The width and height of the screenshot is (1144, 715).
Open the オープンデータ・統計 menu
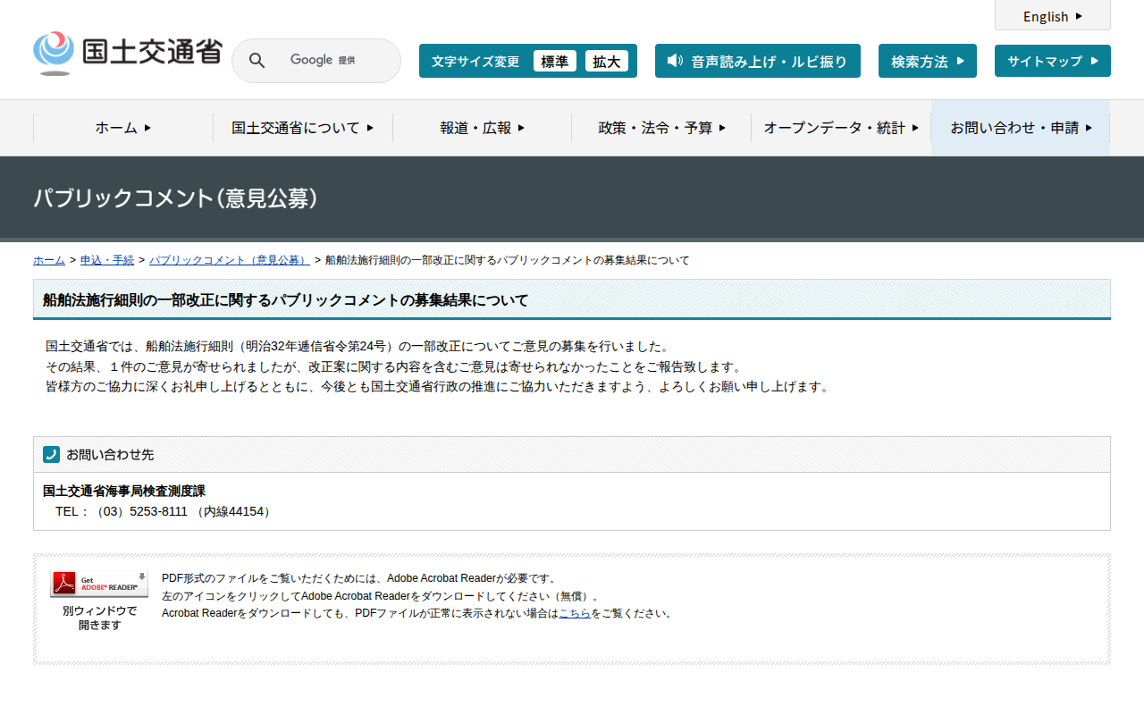[841, 128]
